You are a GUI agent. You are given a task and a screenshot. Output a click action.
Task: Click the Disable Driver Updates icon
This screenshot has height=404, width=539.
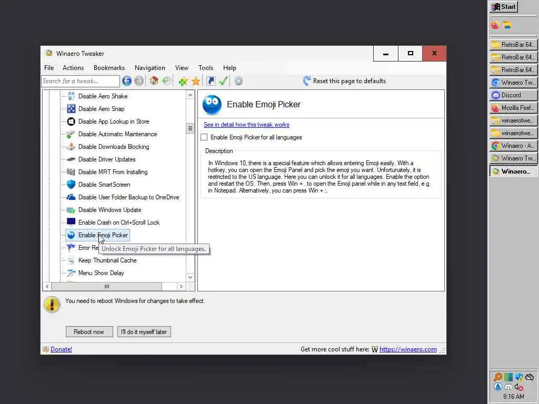[x=71, y=159]
